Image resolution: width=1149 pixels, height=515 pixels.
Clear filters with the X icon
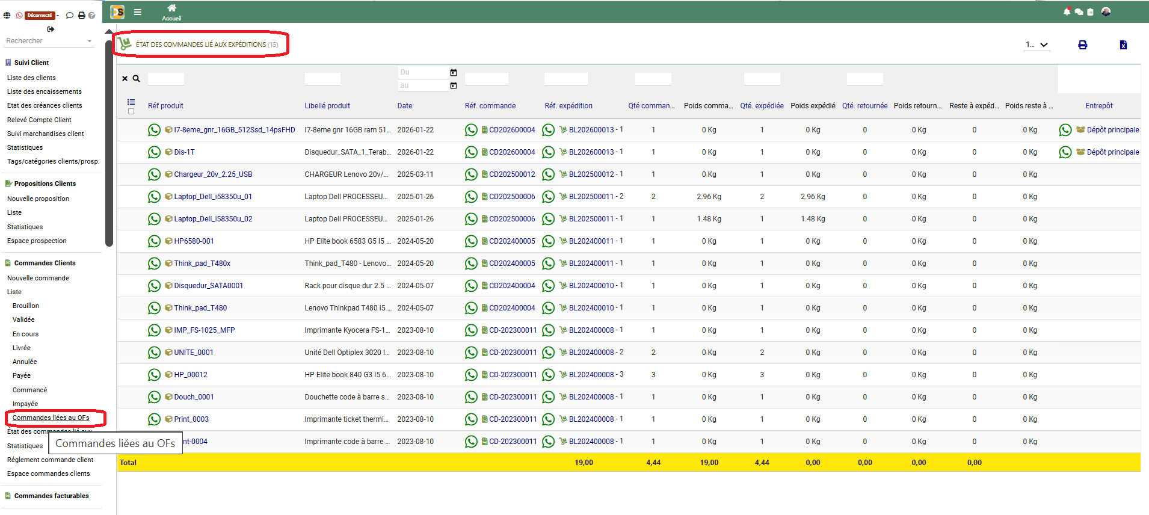[125, 79]
